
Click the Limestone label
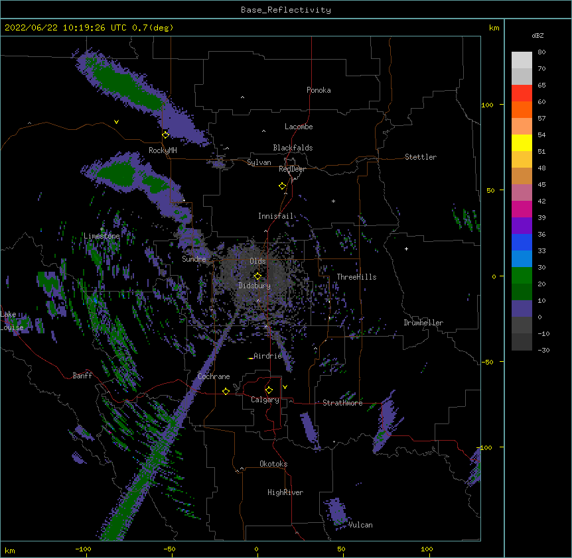(x=102, y=236)
